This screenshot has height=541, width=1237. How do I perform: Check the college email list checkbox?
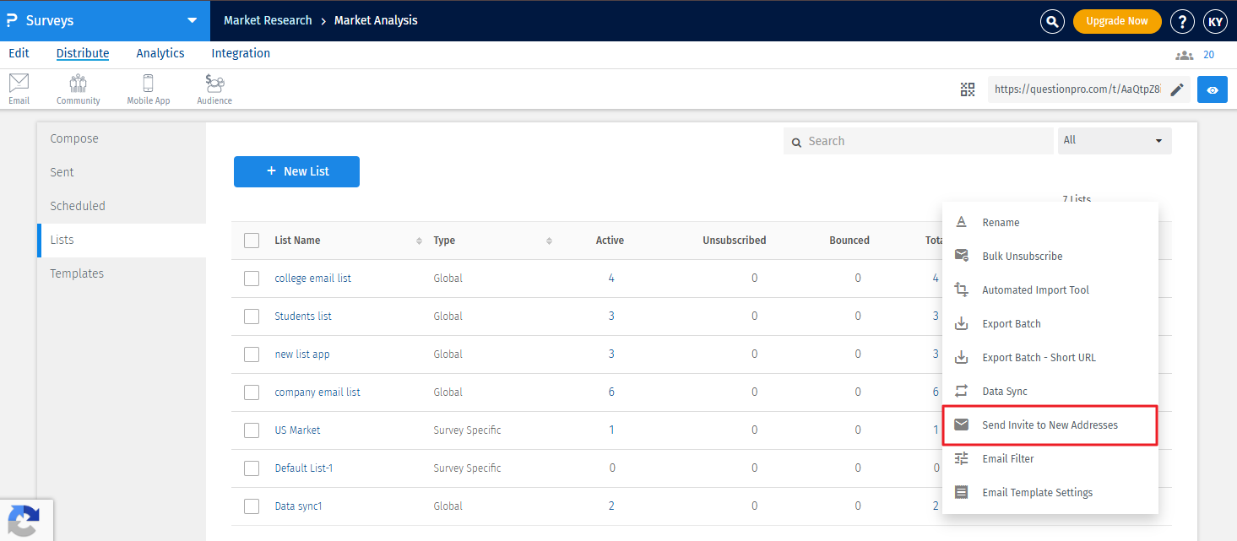(252, 279)
